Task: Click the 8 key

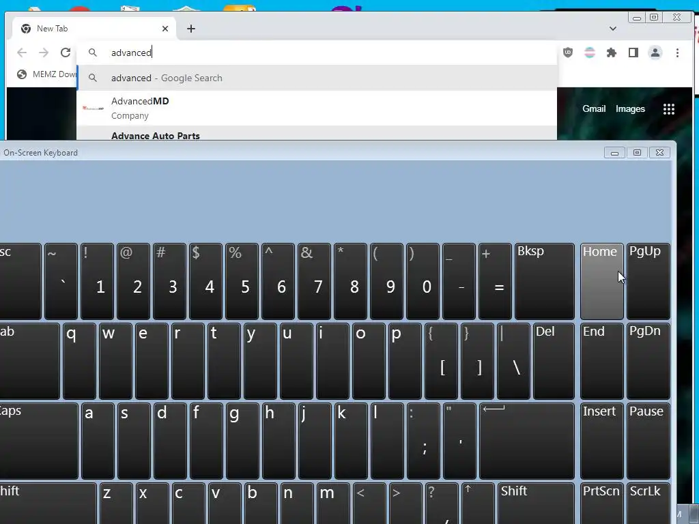Action: coord(350,281)
